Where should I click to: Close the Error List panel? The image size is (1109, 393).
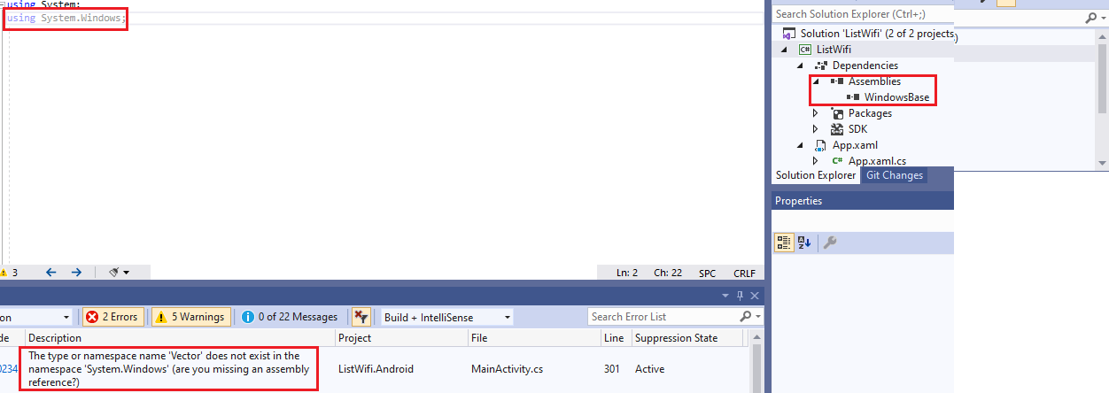coord(755,296)
